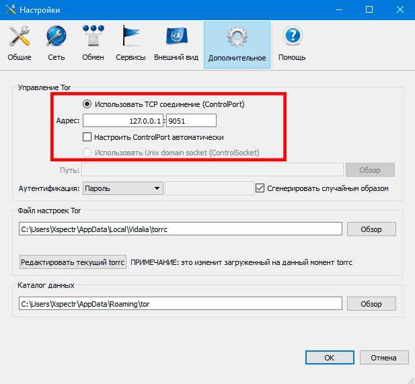
Task: Open the Общие settings section
Action: (x=20, y=44)
